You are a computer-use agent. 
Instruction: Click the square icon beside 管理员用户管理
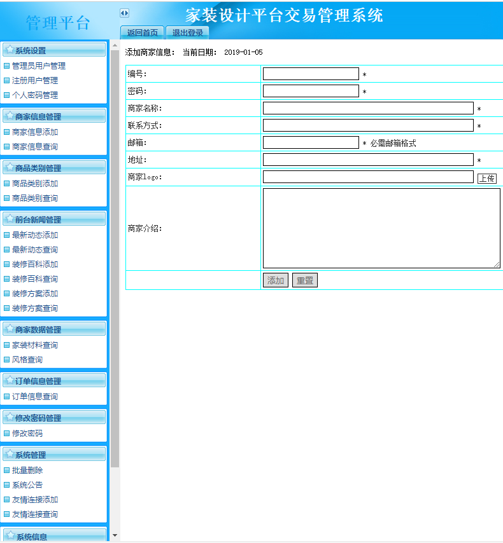7,65
